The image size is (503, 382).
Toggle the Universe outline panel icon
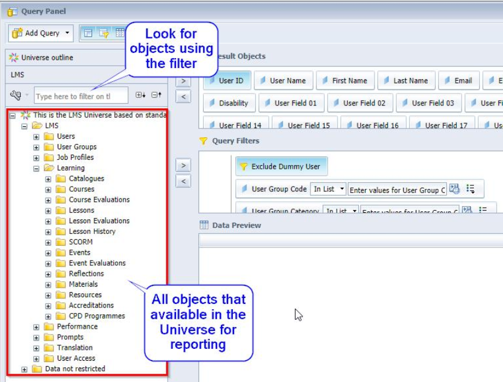click(88, 33)
